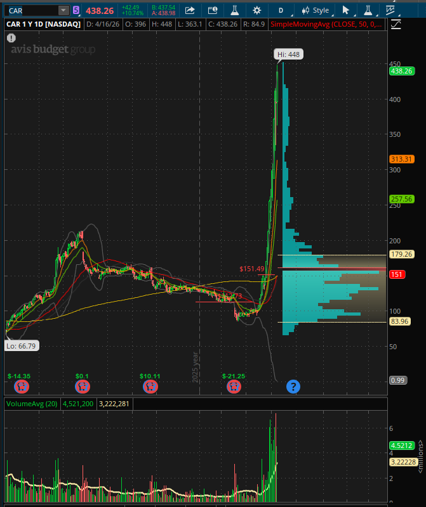Click the green 257.56 price axis tag
This screenshot has width=426, height=507.
(x=402, y=199)
